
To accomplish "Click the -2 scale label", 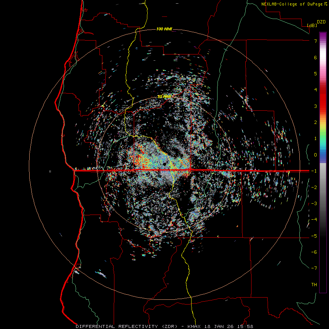I will [314, 187].
